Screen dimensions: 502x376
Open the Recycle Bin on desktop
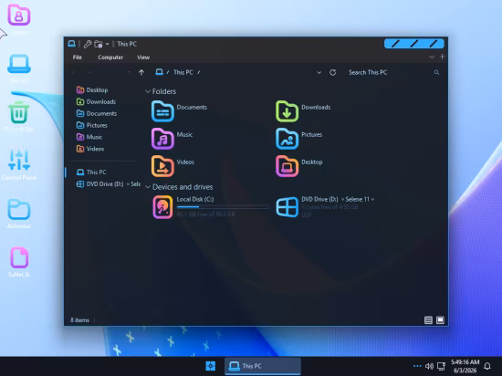coord(19,112)
